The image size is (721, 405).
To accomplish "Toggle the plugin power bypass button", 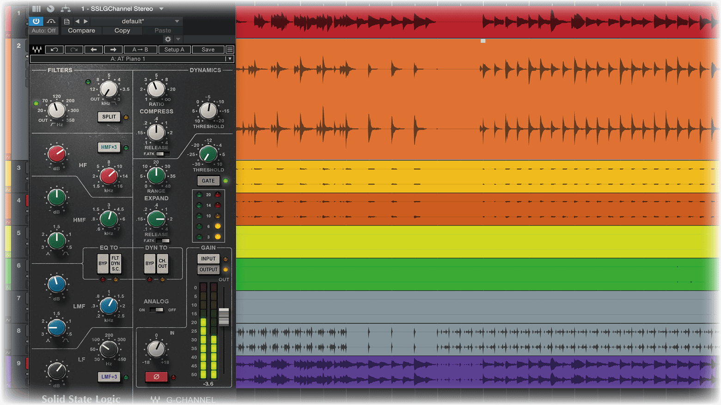I will (x=36, y=21).
